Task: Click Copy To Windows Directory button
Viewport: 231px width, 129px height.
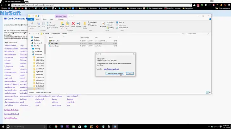Action: (x=115, y=73)
